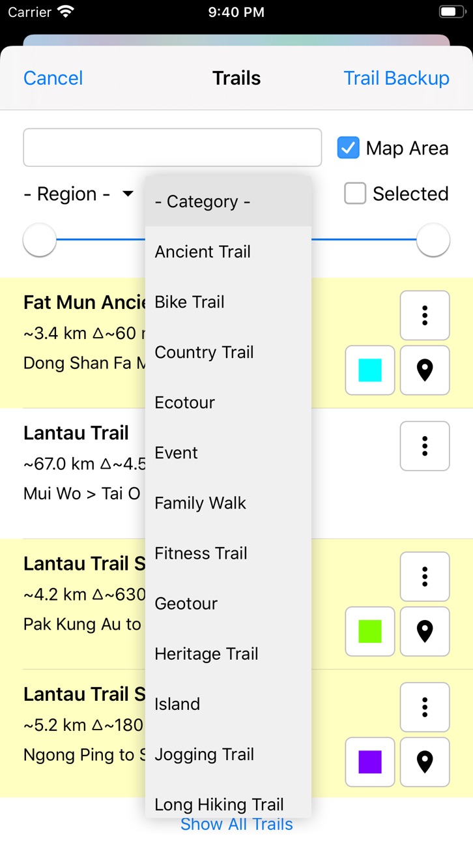Pick Heritage Trail from category list
Screen dimensions: 473x841
point(228,653)
